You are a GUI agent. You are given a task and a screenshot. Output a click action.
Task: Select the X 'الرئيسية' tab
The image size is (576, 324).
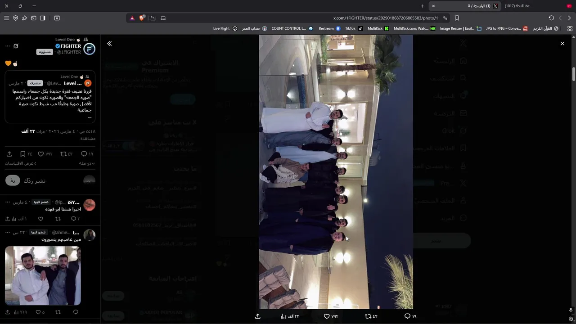[x=465, y=6]
